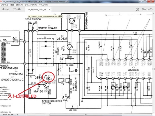Viewport: 155px width, 116px height.
Task: Click the MA150 diode label
Action: (x=38, y=92)
